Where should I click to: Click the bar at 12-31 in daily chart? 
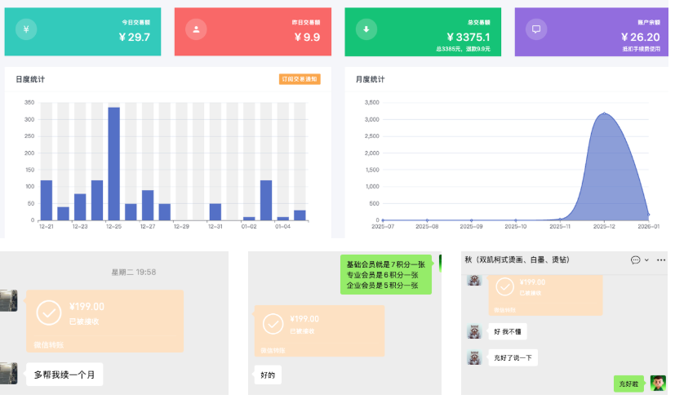pyautogui.click(x=215, y=212)
